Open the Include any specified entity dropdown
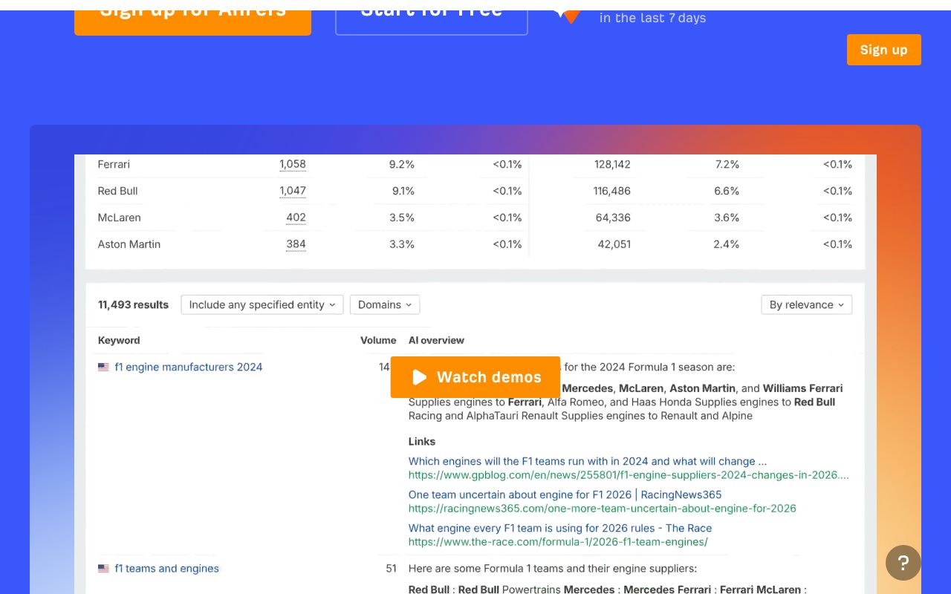 pyautogui.click(x=262, y=304)
